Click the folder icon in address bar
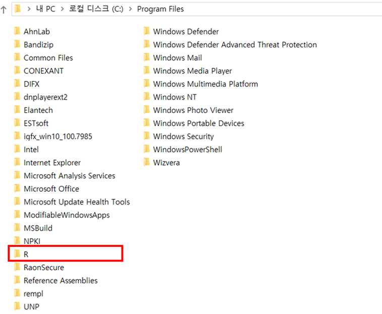The image size is (382, 314). (18, 9)
